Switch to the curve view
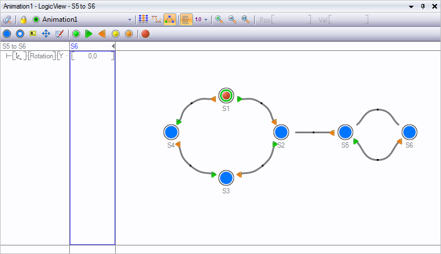This screenshot has width=441, height=254. point(156,19)
